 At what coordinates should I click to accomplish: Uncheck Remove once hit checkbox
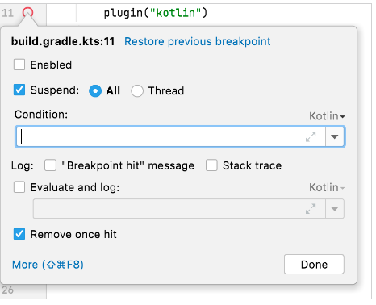click(x=19, y=234)
